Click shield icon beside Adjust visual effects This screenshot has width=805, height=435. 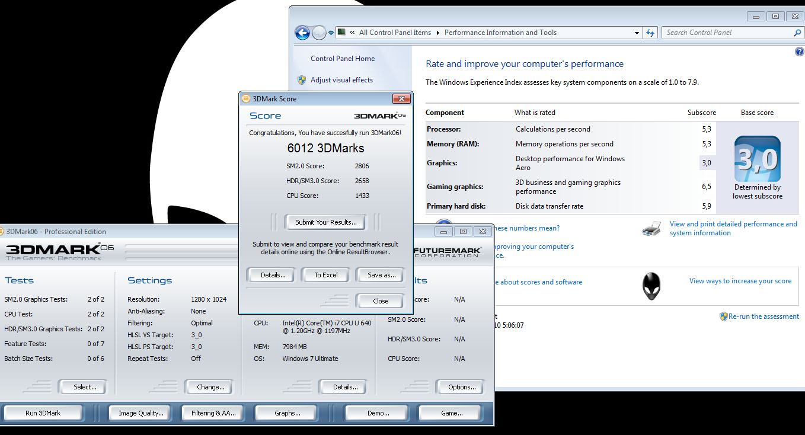coord(302,80)
